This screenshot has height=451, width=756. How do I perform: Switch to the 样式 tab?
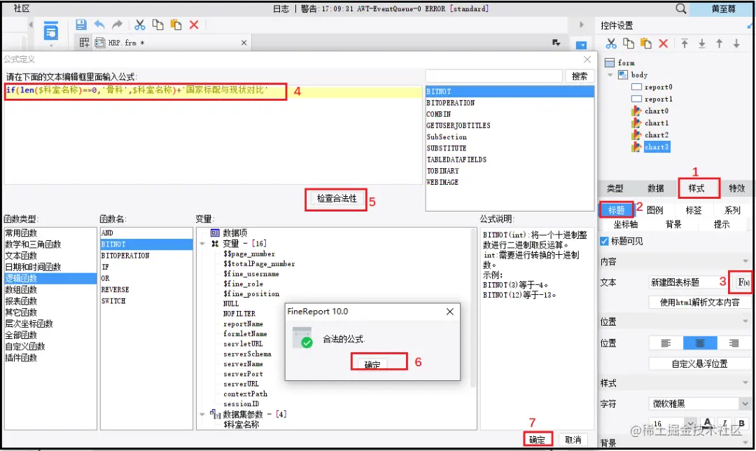tap(696, 188)
